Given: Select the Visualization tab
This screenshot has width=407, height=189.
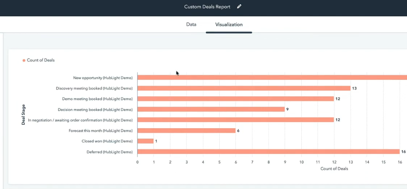Looking at the screenshot, I should click(229, 25).
